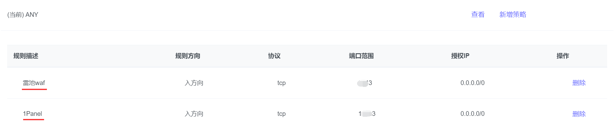Click the 操作 column header

pyautogui.click(x=562, y=56)
